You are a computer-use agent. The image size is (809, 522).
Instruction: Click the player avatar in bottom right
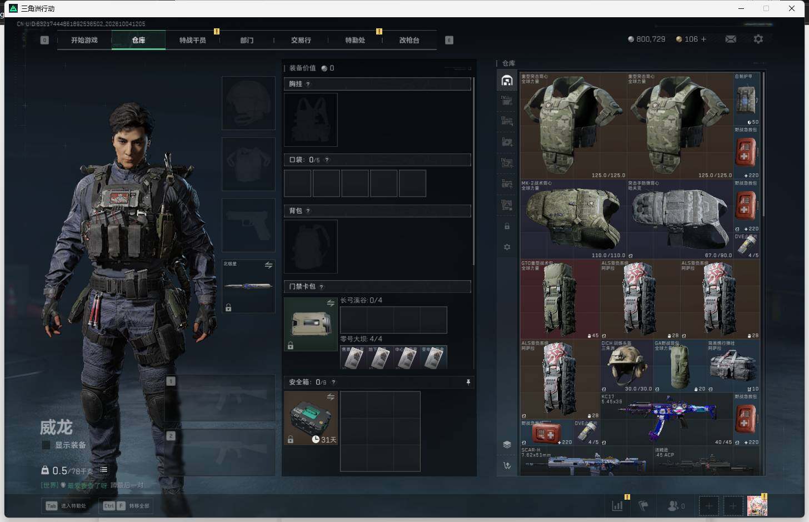pos(757,506)
